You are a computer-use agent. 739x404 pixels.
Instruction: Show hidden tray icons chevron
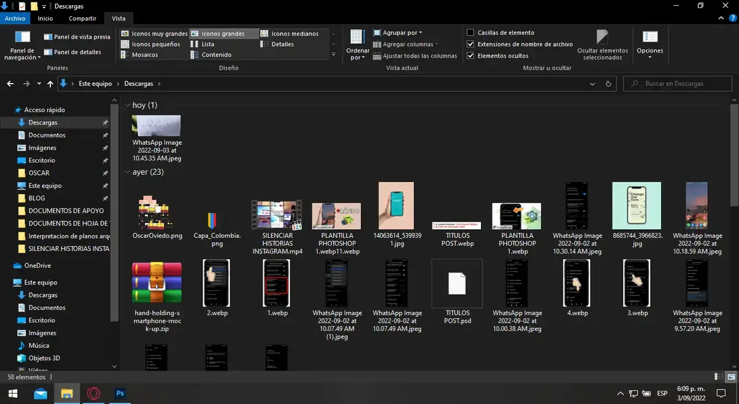pos(620,394)
